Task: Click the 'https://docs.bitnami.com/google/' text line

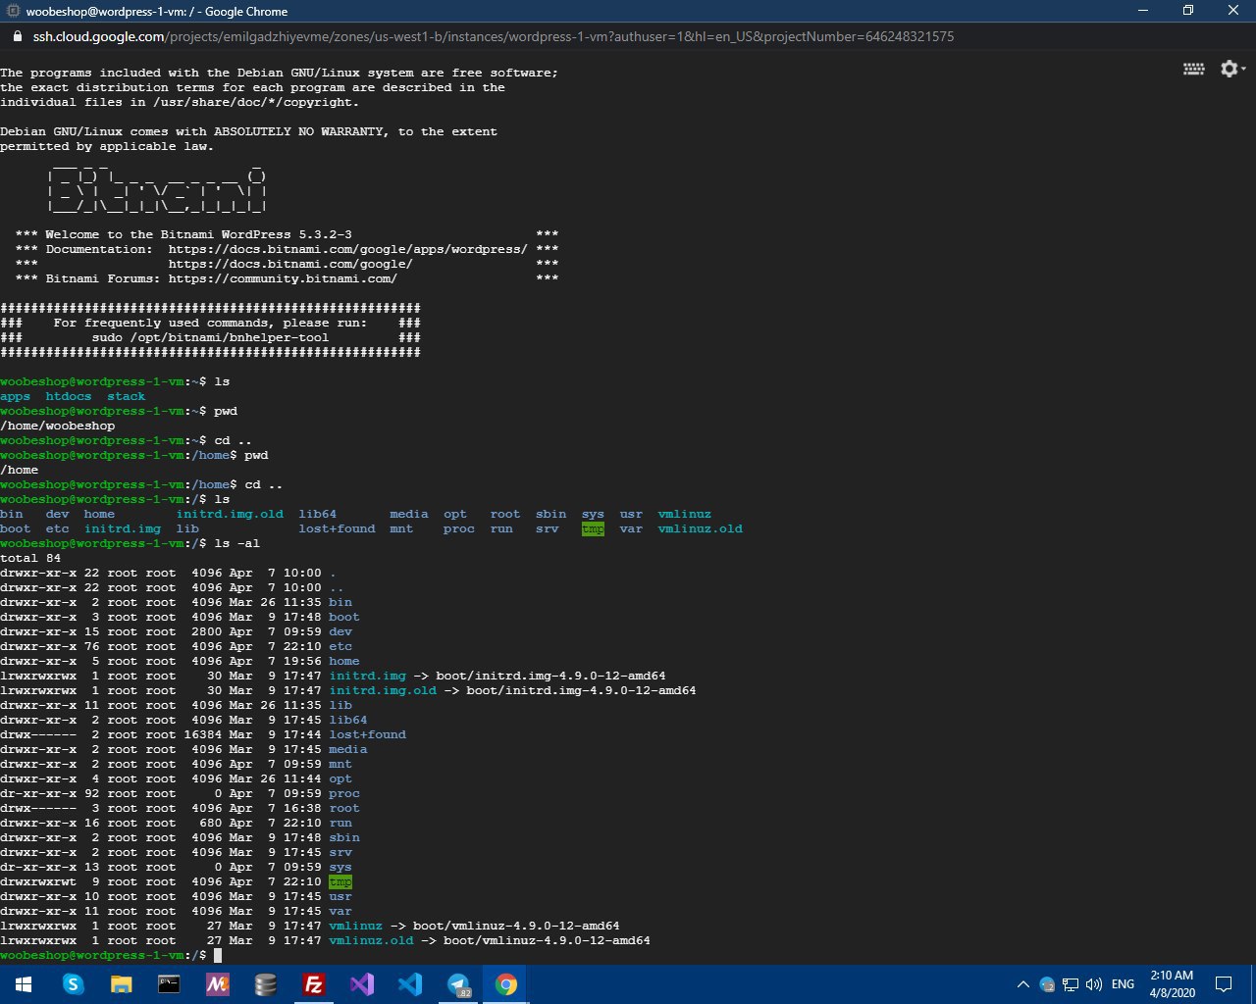Action: tap(290, 264)
